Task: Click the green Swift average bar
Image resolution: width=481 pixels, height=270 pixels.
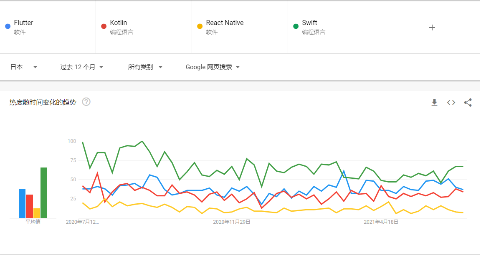Action: [x=44, y=192]
